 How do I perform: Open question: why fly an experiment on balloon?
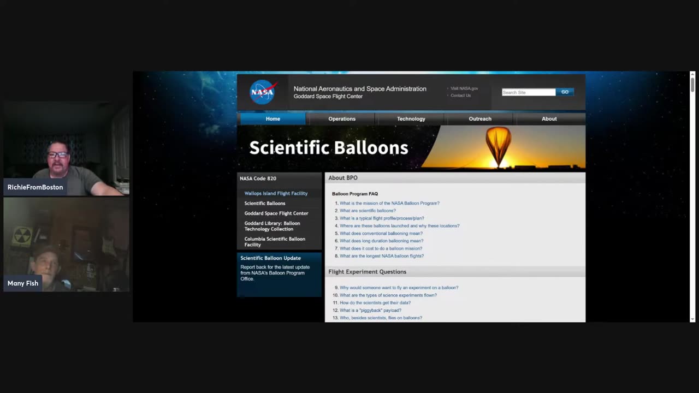(399, 288)
